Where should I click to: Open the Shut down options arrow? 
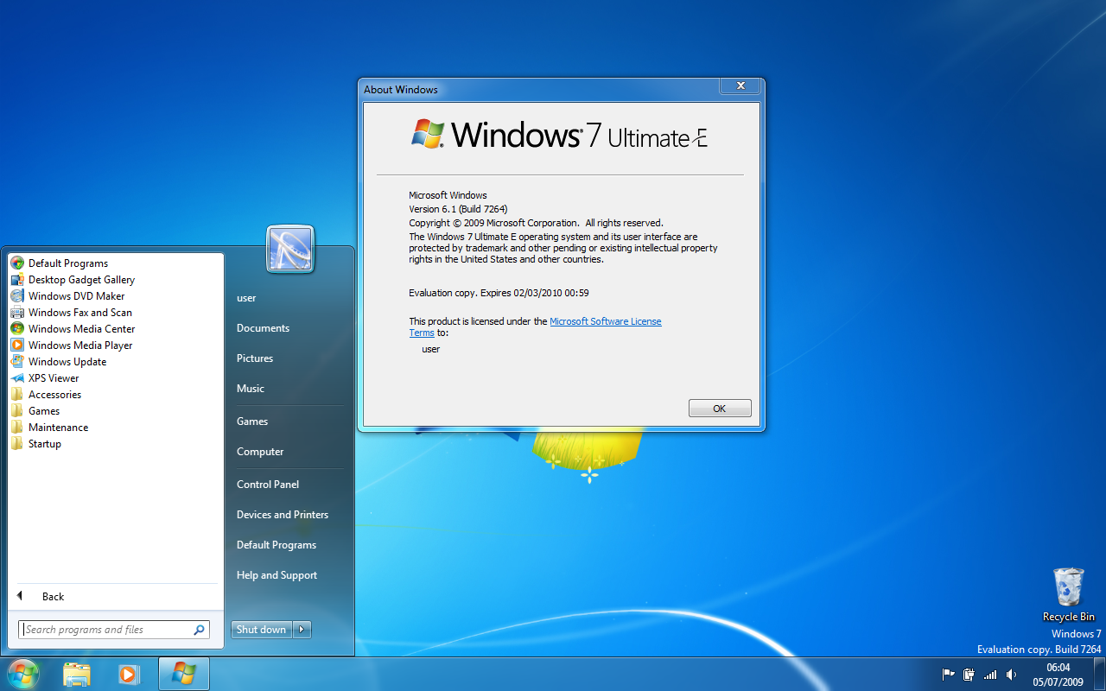302,629
